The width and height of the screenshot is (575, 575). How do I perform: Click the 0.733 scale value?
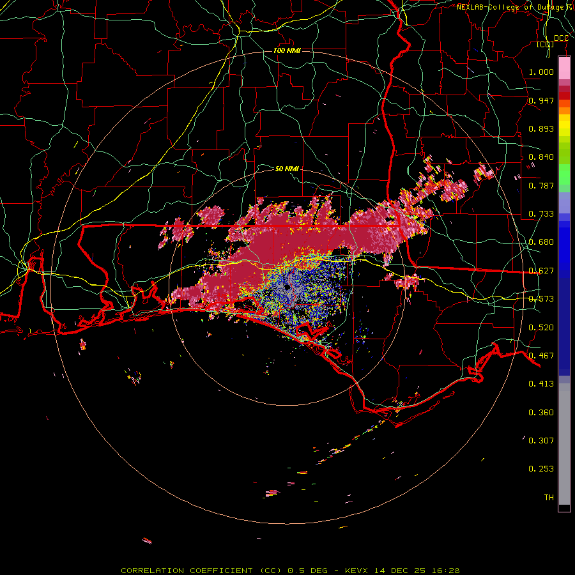click(x=541, y=214)
